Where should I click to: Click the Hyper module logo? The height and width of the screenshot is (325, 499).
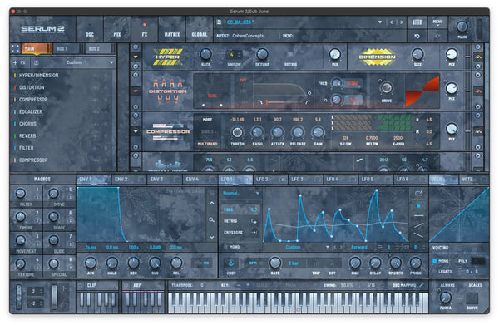pyautogui.click(x=168, y=57)
